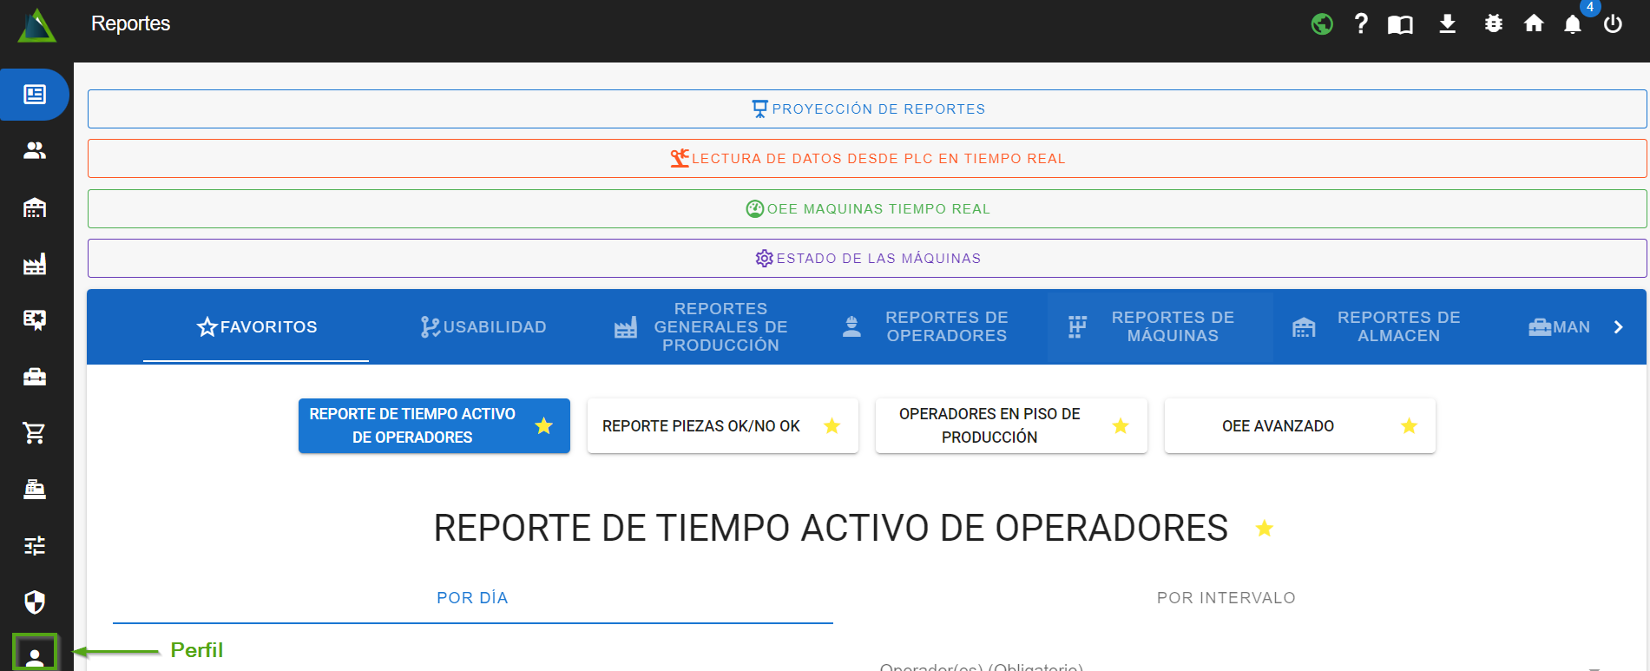Click Proyección de Reportes button
Image resolution: width=1650 pixels, height=671 pixels.
pyautogui.click(x=867, y=109)
